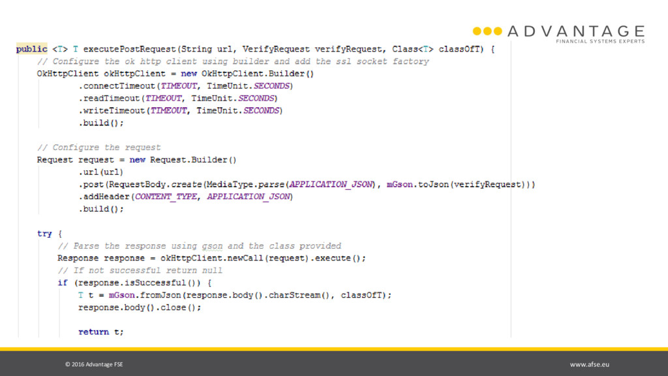Click the '© 2016 Advantage FSE' footer text

click(94, 364)
